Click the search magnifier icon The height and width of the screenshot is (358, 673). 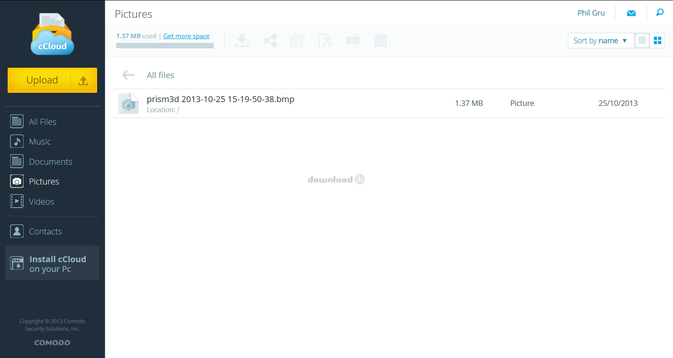[x=660, y=13]
